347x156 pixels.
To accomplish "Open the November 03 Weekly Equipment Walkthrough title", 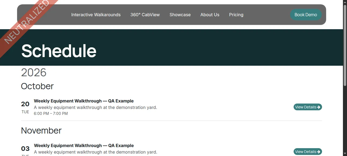I will coord(84,145).
